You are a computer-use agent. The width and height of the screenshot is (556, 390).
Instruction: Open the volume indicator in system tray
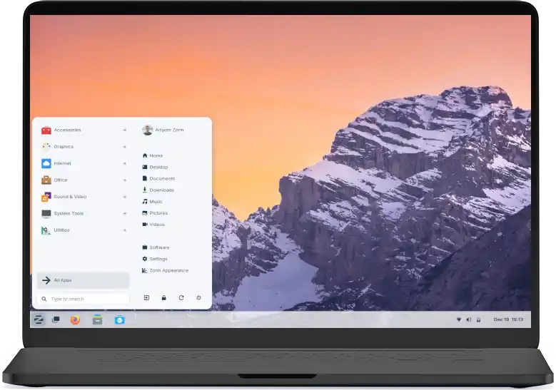pos(468,319)
